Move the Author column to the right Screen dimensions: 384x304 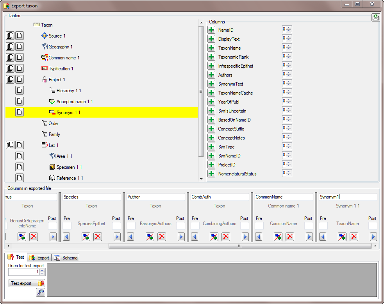click(181, 236)
